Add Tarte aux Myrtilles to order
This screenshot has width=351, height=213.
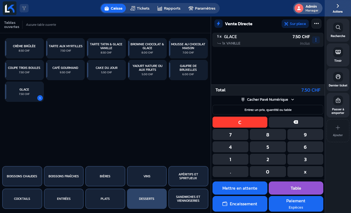click(65, 48)
